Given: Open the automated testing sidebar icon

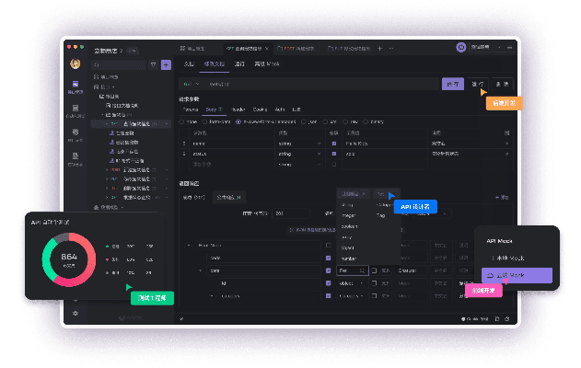Looking at the screenshot, I should (76, 109).
